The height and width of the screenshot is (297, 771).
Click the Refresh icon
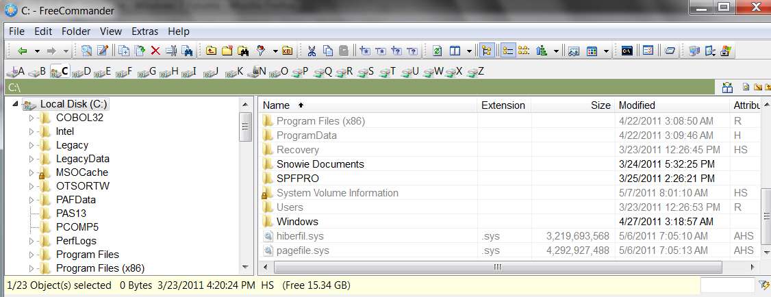point(438,51)
